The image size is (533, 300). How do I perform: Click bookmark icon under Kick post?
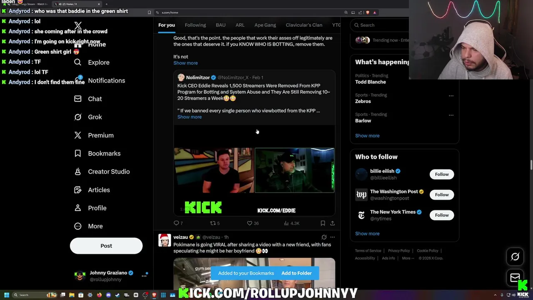(323, 223)
